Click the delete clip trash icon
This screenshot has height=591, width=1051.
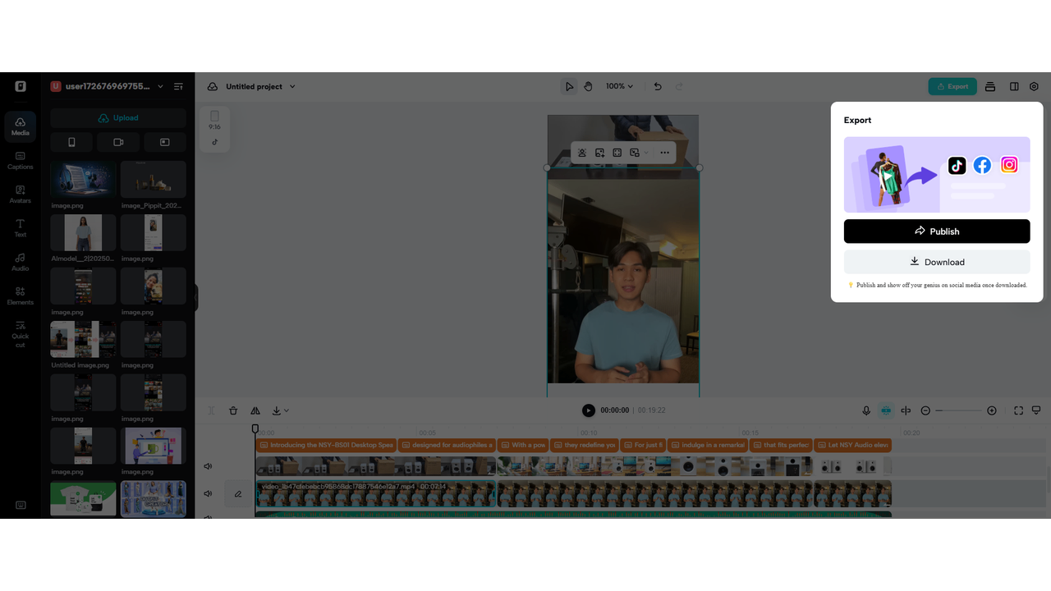click(233, 410)
